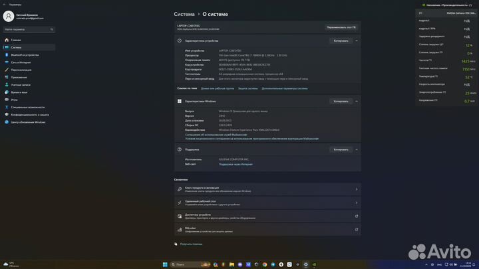Click the back arrow in Settings title bar
The image size is (479, 269).
[4, 5]
